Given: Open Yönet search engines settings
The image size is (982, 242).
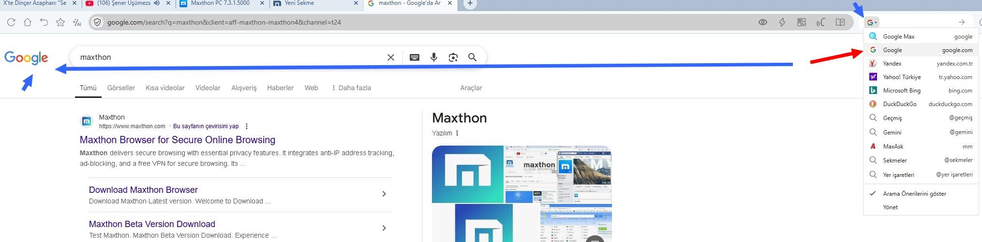Looking at the screenshot, I should [x=921, y=207].
